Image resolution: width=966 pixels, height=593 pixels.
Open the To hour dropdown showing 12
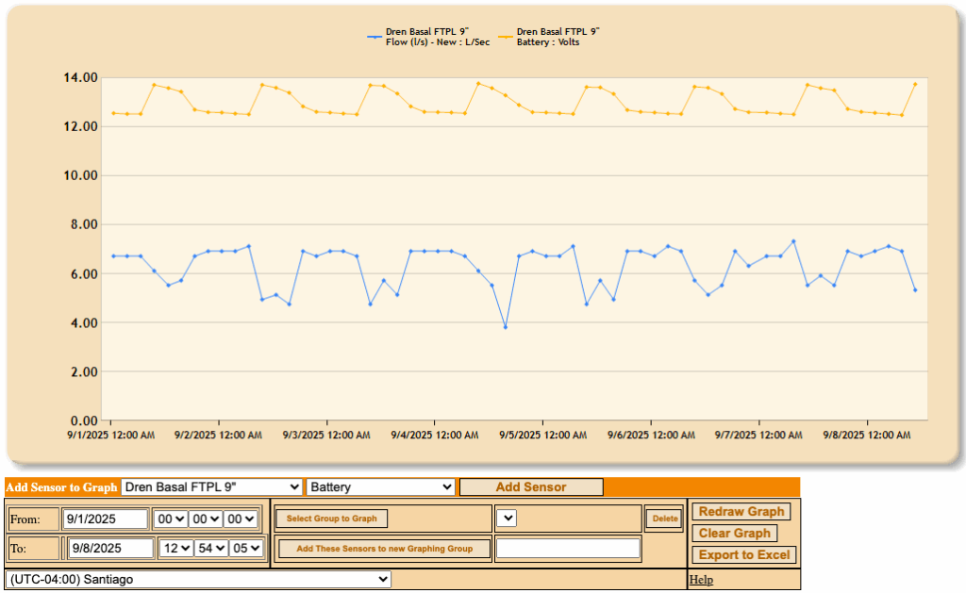175,548
